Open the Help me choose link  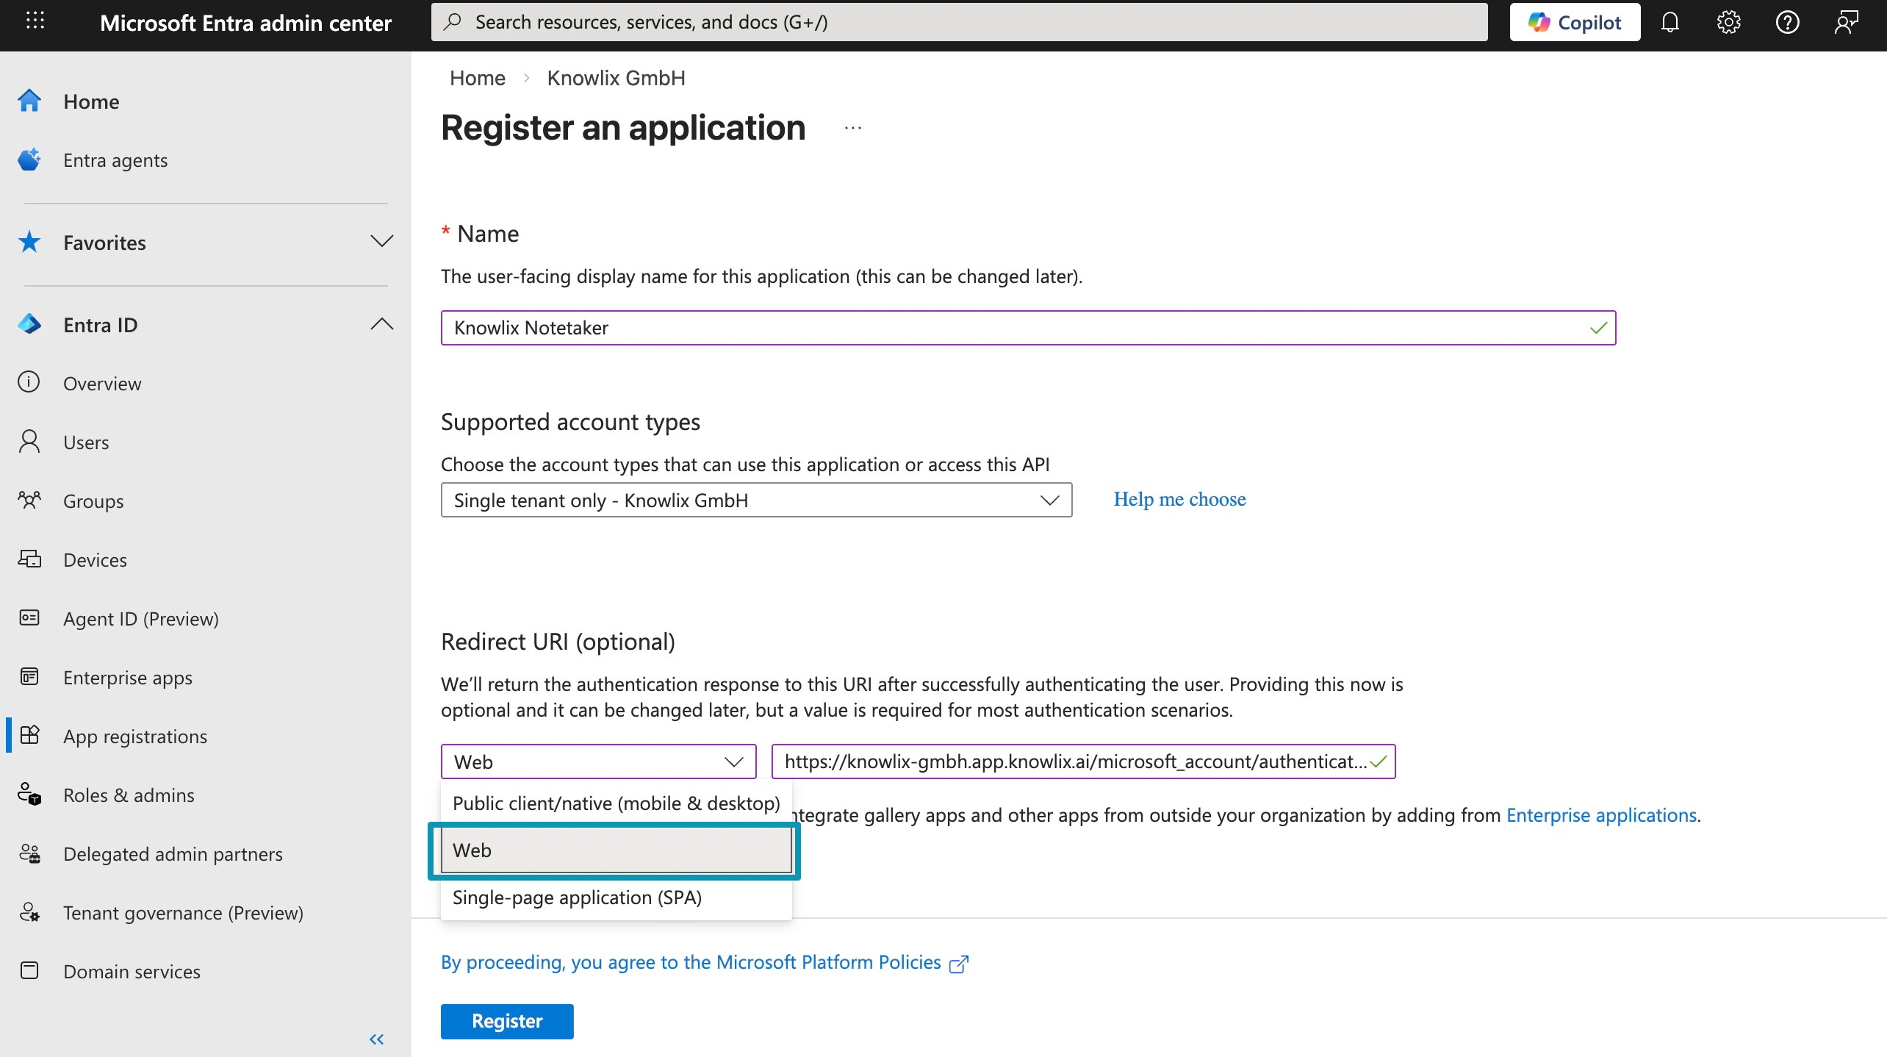click(x=1179, y=499)
